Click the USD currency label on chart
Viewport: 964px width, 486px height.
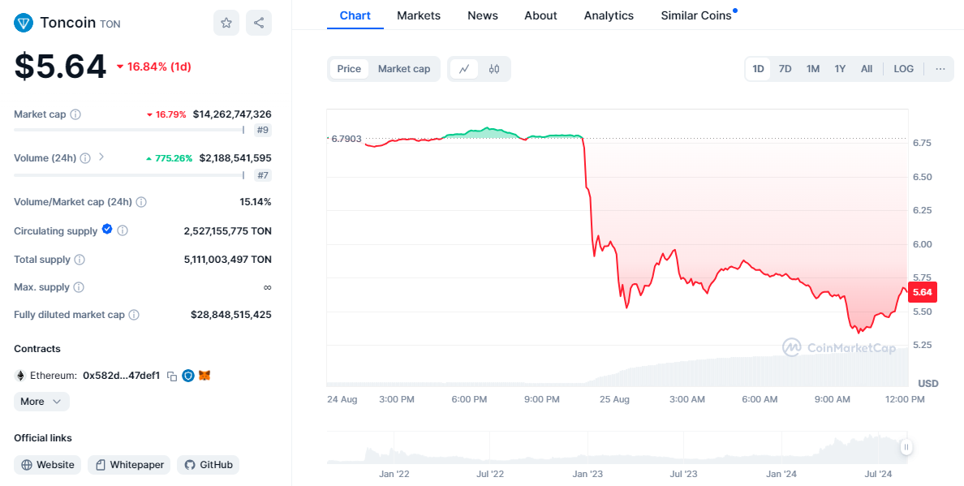928,384
